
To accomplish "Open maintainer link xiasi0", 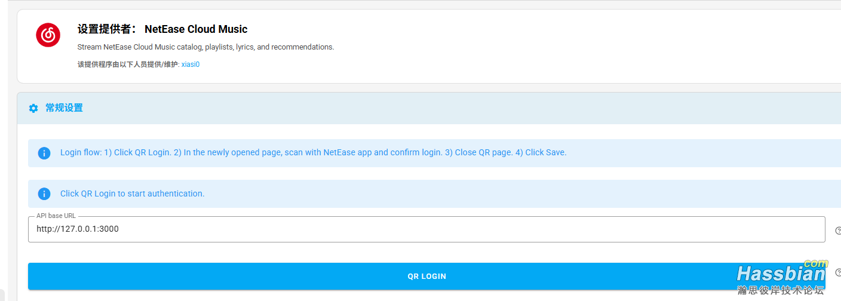I will pos(191,64).
